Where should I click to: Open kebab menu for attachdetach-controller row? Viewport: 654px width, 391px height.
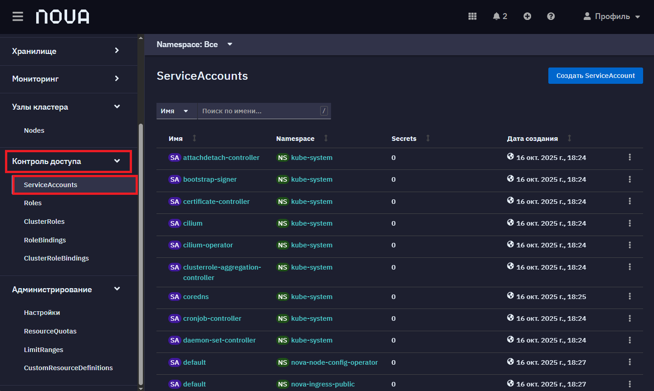630,157
